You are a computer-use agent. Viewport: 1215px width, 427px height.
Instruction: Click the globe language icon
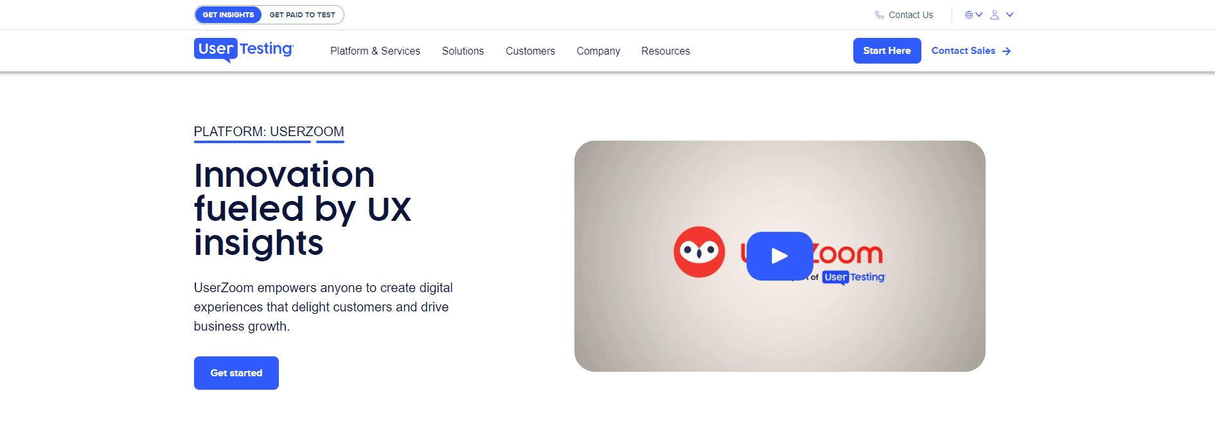[x=969, y=15]
